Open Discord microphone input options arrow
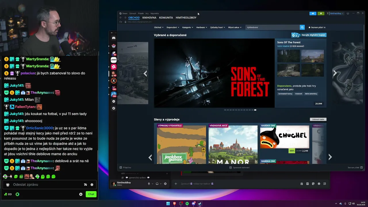368x207 pixels. pyautogui.click(x=152, y=184)
